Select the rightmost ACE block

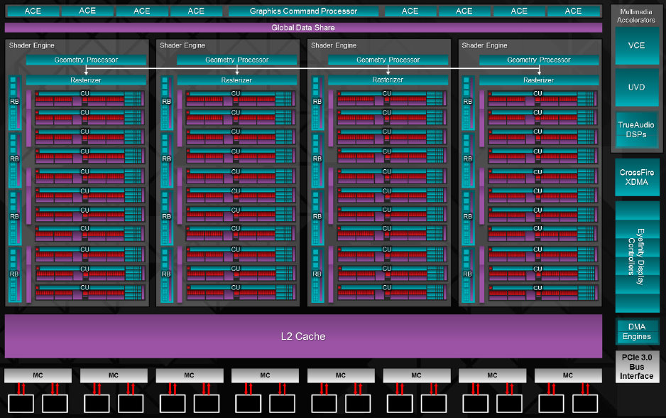[x=573, y=11]
